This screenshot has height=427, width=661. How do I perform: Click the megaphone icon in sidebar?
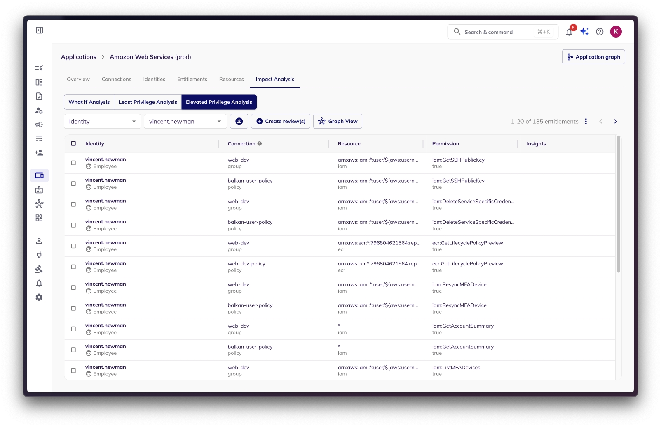pyautogui.click(x=39, y=124)
